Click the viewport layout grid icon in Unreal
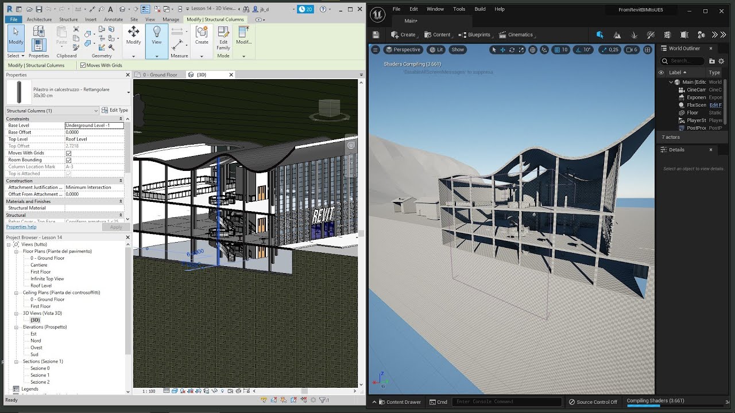The width and height of the screenshot is (735, 413). (648, 50)
